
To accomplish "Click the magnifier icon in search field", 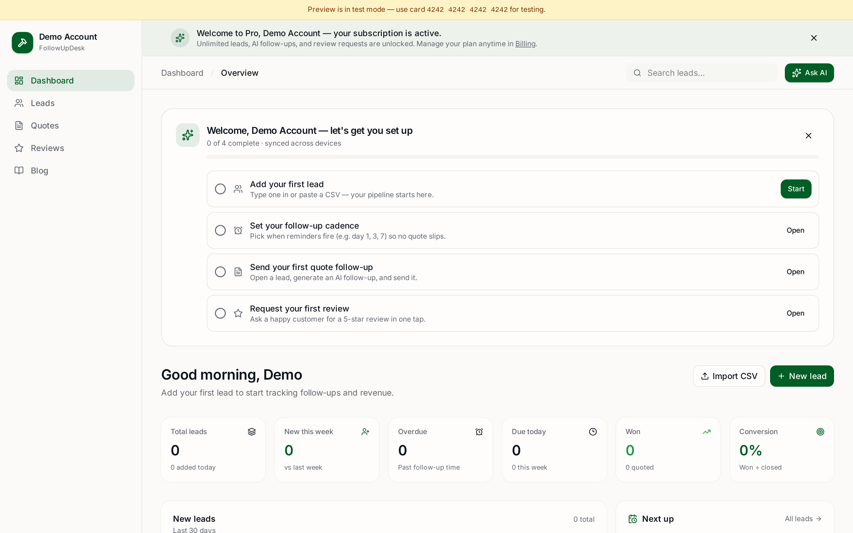I will (x=637, y=73).
